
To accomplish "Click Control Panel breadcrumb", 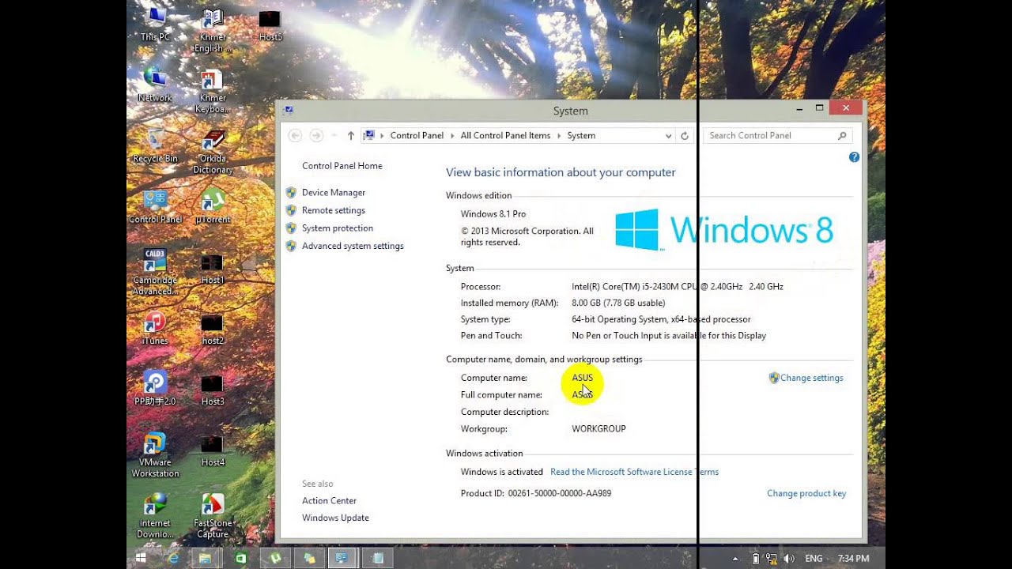I will [x=417, y=136].
